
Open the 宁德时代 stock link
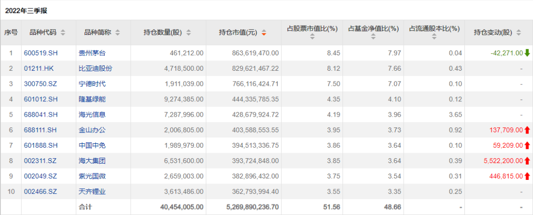[92, 84]
